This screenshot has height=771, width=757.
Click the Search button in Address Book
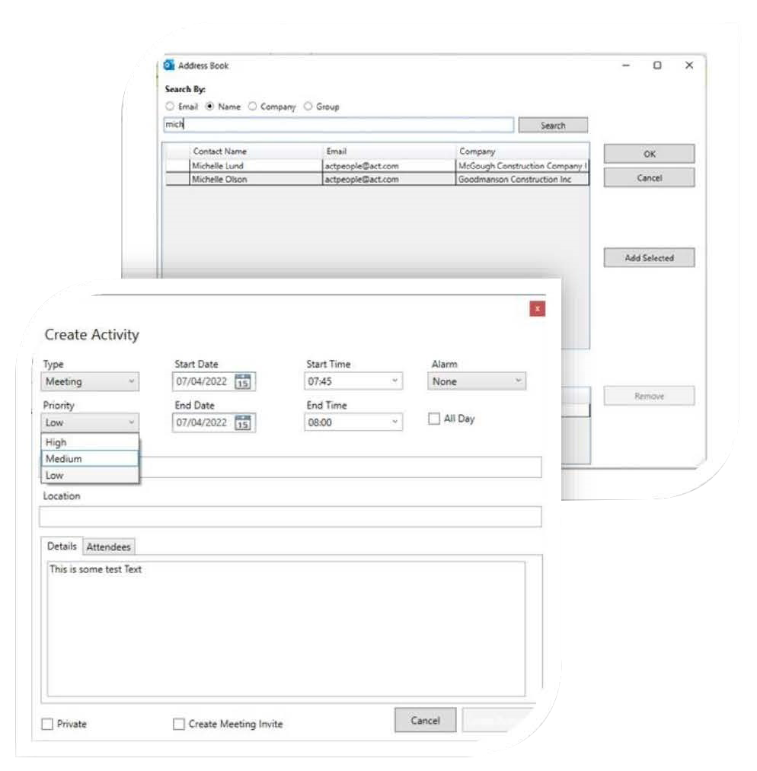click(x=553, y=126)
